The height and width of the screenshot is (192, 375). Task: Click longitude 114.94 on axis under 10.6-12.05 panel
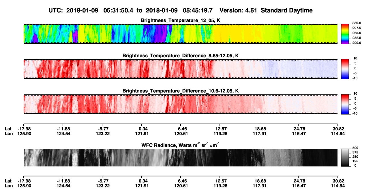337,134
